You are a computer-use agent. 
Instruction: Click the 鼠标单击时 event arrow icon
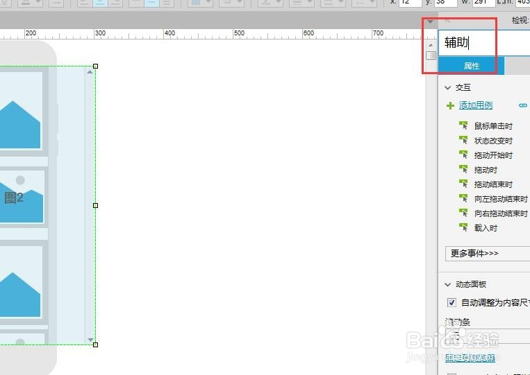click(463, 125)
